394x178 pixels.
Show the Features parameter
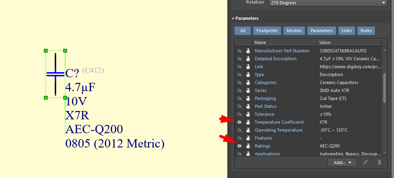(239, 138)
